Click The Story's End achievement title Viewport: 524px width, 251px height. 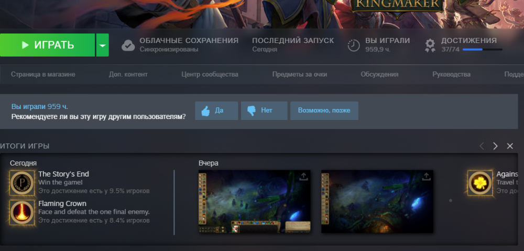click(63, 174)
